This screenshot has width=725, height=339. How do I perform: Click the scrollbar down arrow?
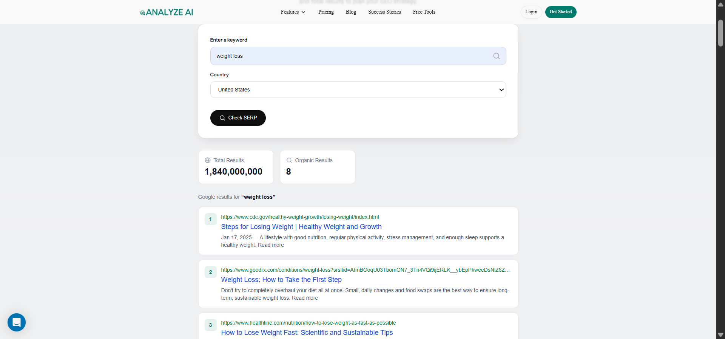click(x=720, y=335)
